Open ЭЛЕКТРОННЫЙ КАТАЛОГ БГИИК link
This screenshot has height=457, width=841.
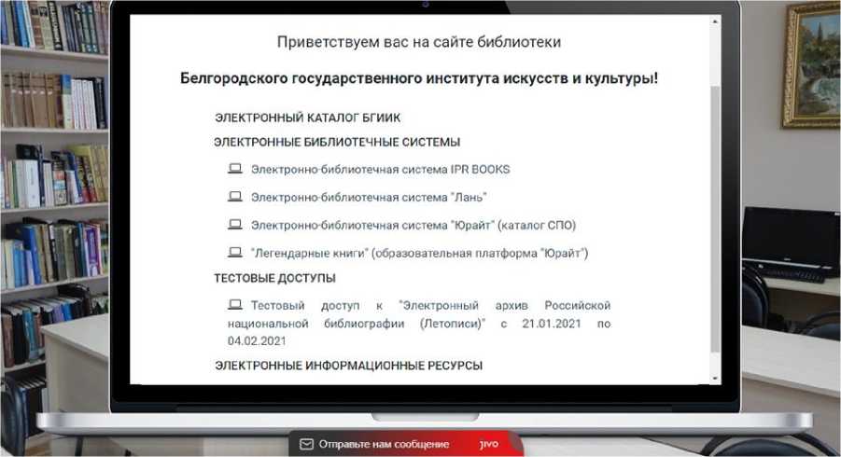coord(307,118)
